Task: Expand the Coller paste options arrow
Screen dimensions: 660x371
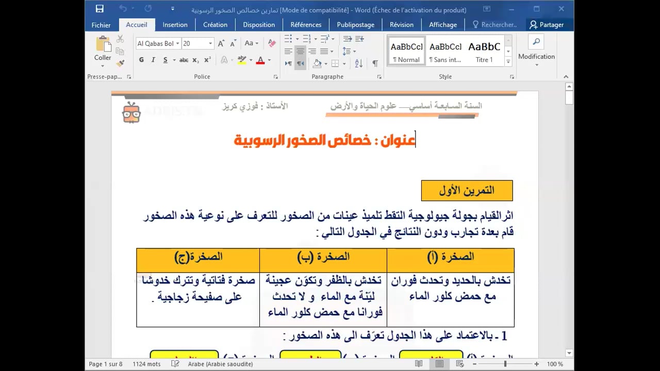Action: [103, 65]
